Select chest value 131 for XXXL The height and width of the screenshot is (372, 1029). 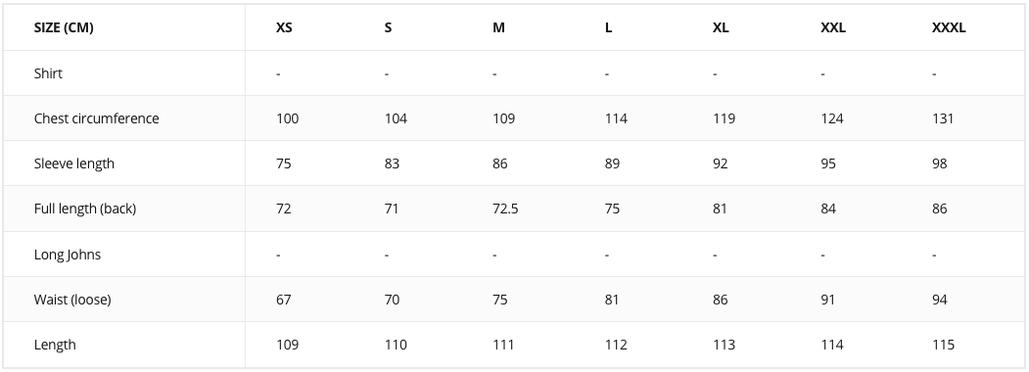click(x=943, y=118)
